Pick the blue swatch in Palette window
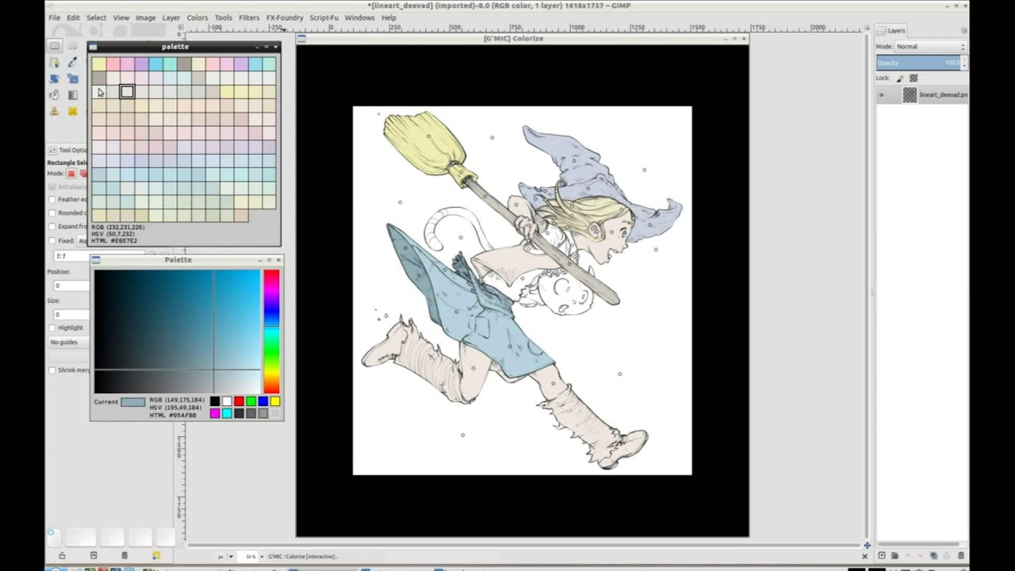The width and height of the screenshot is (1015, 571). pyautogui.click(x=262, y=401)
